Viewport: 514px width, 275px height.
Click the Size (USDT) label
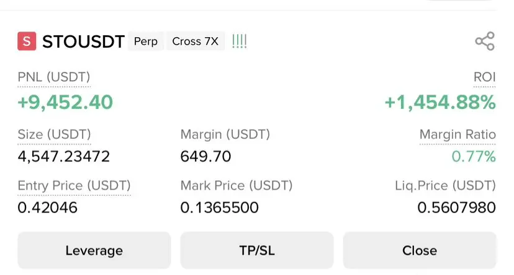click(55, 134)
